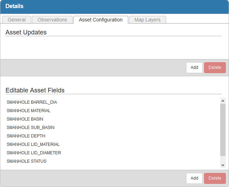Image resolution: width=229 pixels, height=187 pixels.
Task: Select SMANHOLE STATUS field
Action: coord(26,161)
